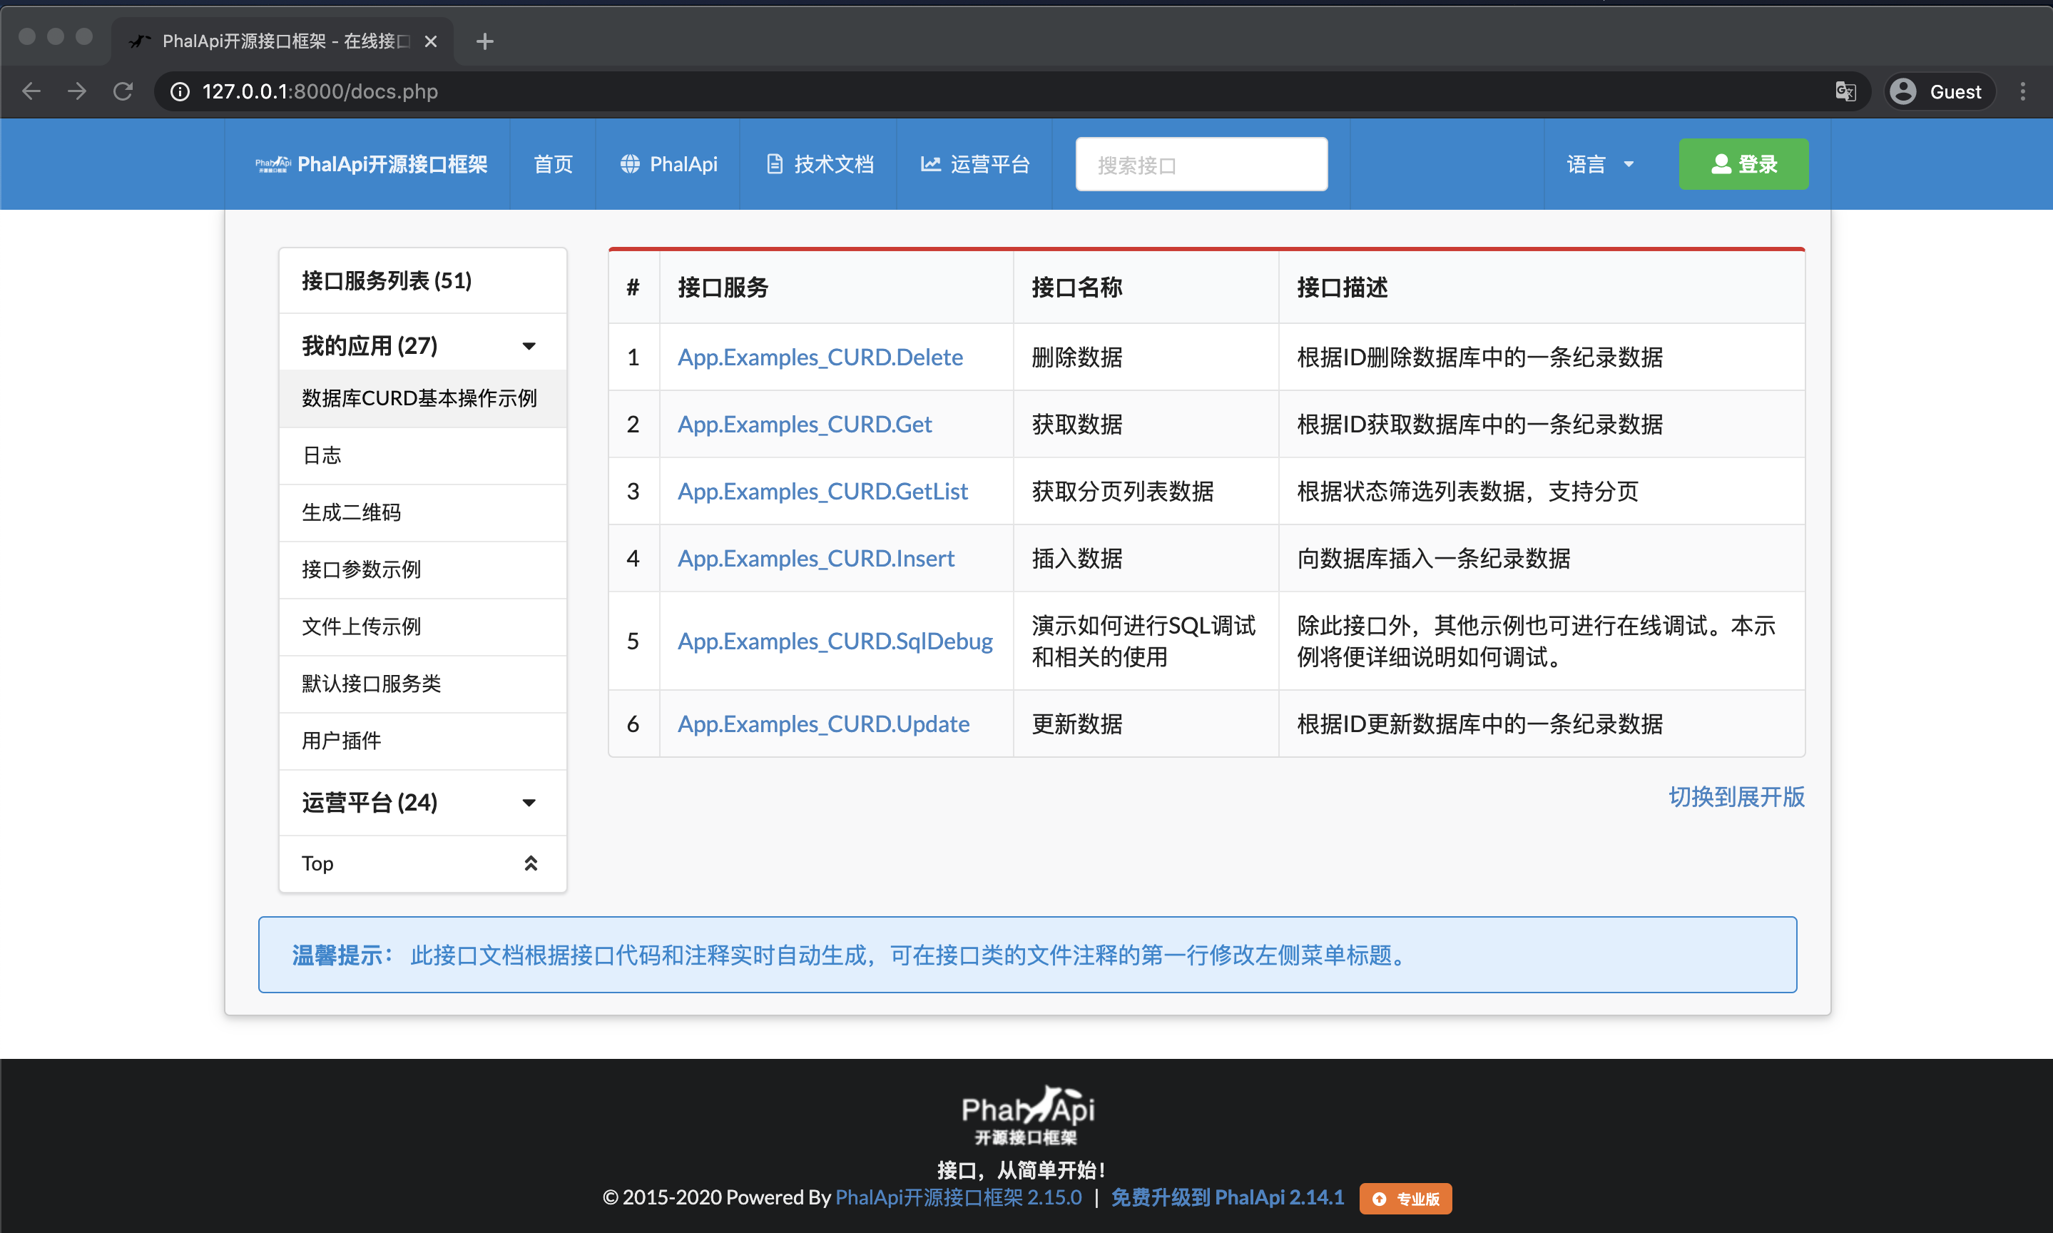Click the green 登录 login button
This screenshot has height=1233, width=2053.
1743,163
